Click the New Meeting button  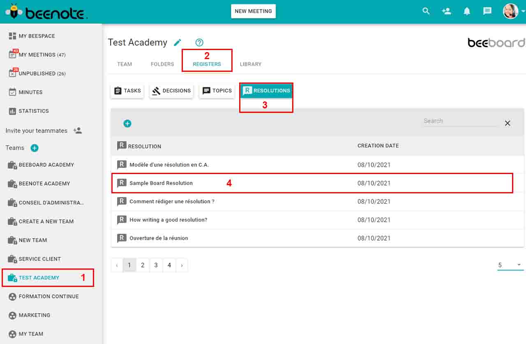click(x=253, y=11)
